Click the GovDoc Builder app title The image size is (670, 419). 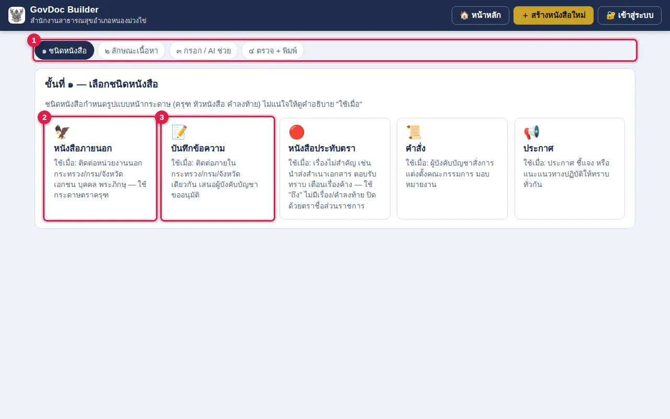[64, 9]
